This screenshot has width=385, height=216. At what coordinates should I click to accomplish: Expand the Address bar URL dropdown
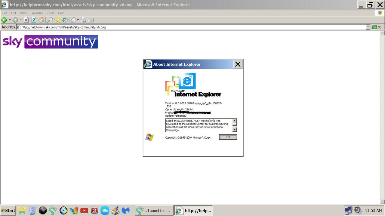point(368,27)
